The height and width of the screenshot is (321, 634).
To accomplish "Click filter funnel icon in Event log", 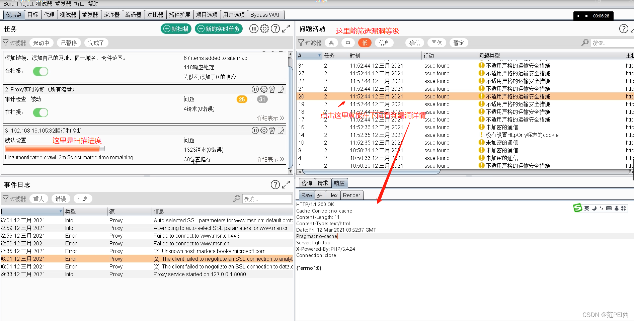I will coord(5,199).
